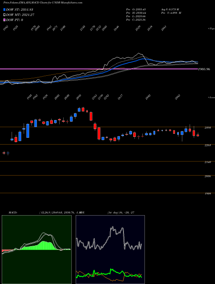Click the chart title mentioning UNDB
This screenshot has width=215, height=284.
[x=43, y=3]
